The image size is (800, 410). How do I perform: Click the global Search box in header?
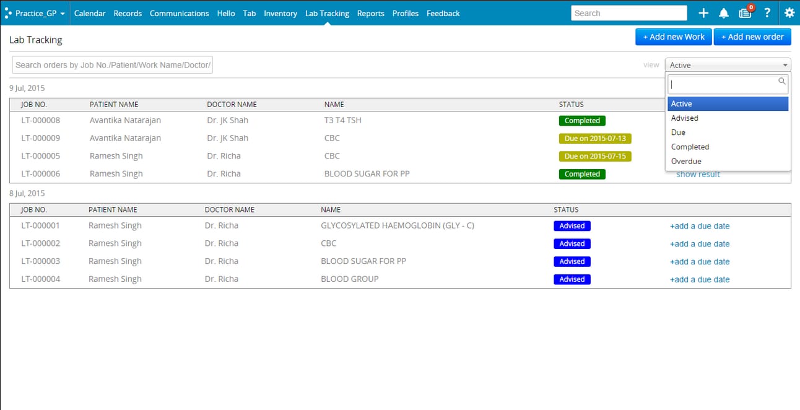point(628,13)
